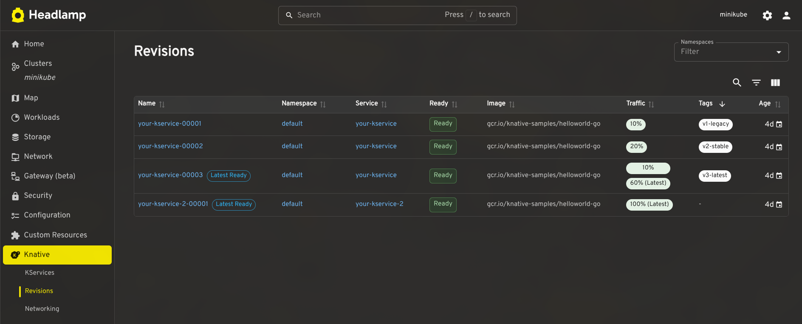
Task: Focus the global Search field
Action: click(x=397, y=15)
